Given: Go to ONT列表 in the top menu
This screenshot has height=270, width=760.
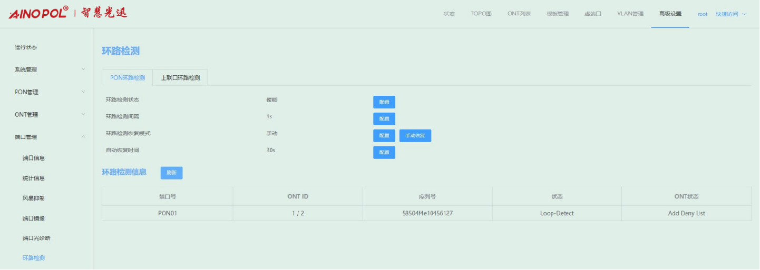Looking at the screenshot, I should pos(519,14).
